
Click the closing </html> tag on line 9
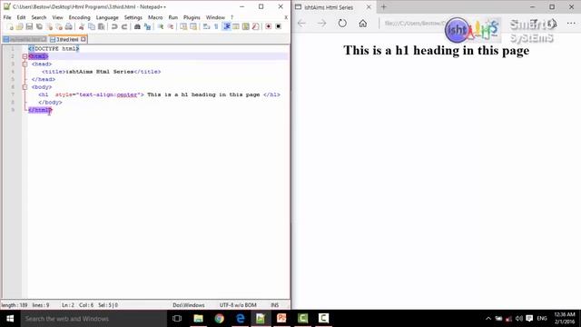pyautogui.click(x=40, y=110)
